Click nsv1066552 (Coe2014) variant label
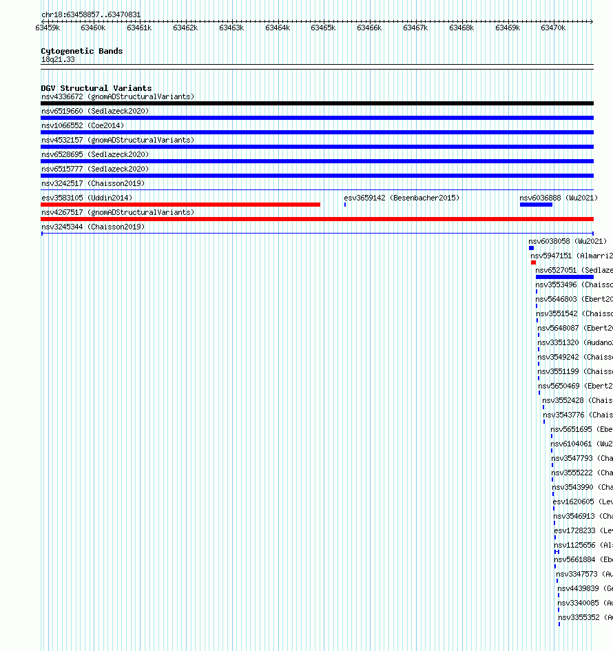The width and height of the screenshot is (613, 651). click(x=83, y=125)
